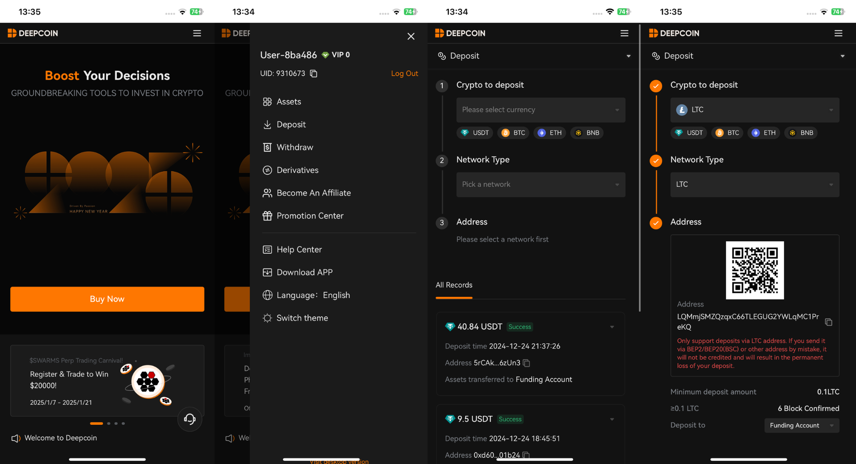Screen dimensions: 856x464
Task: Copy the UID 9310673
Action: point(313,74)
